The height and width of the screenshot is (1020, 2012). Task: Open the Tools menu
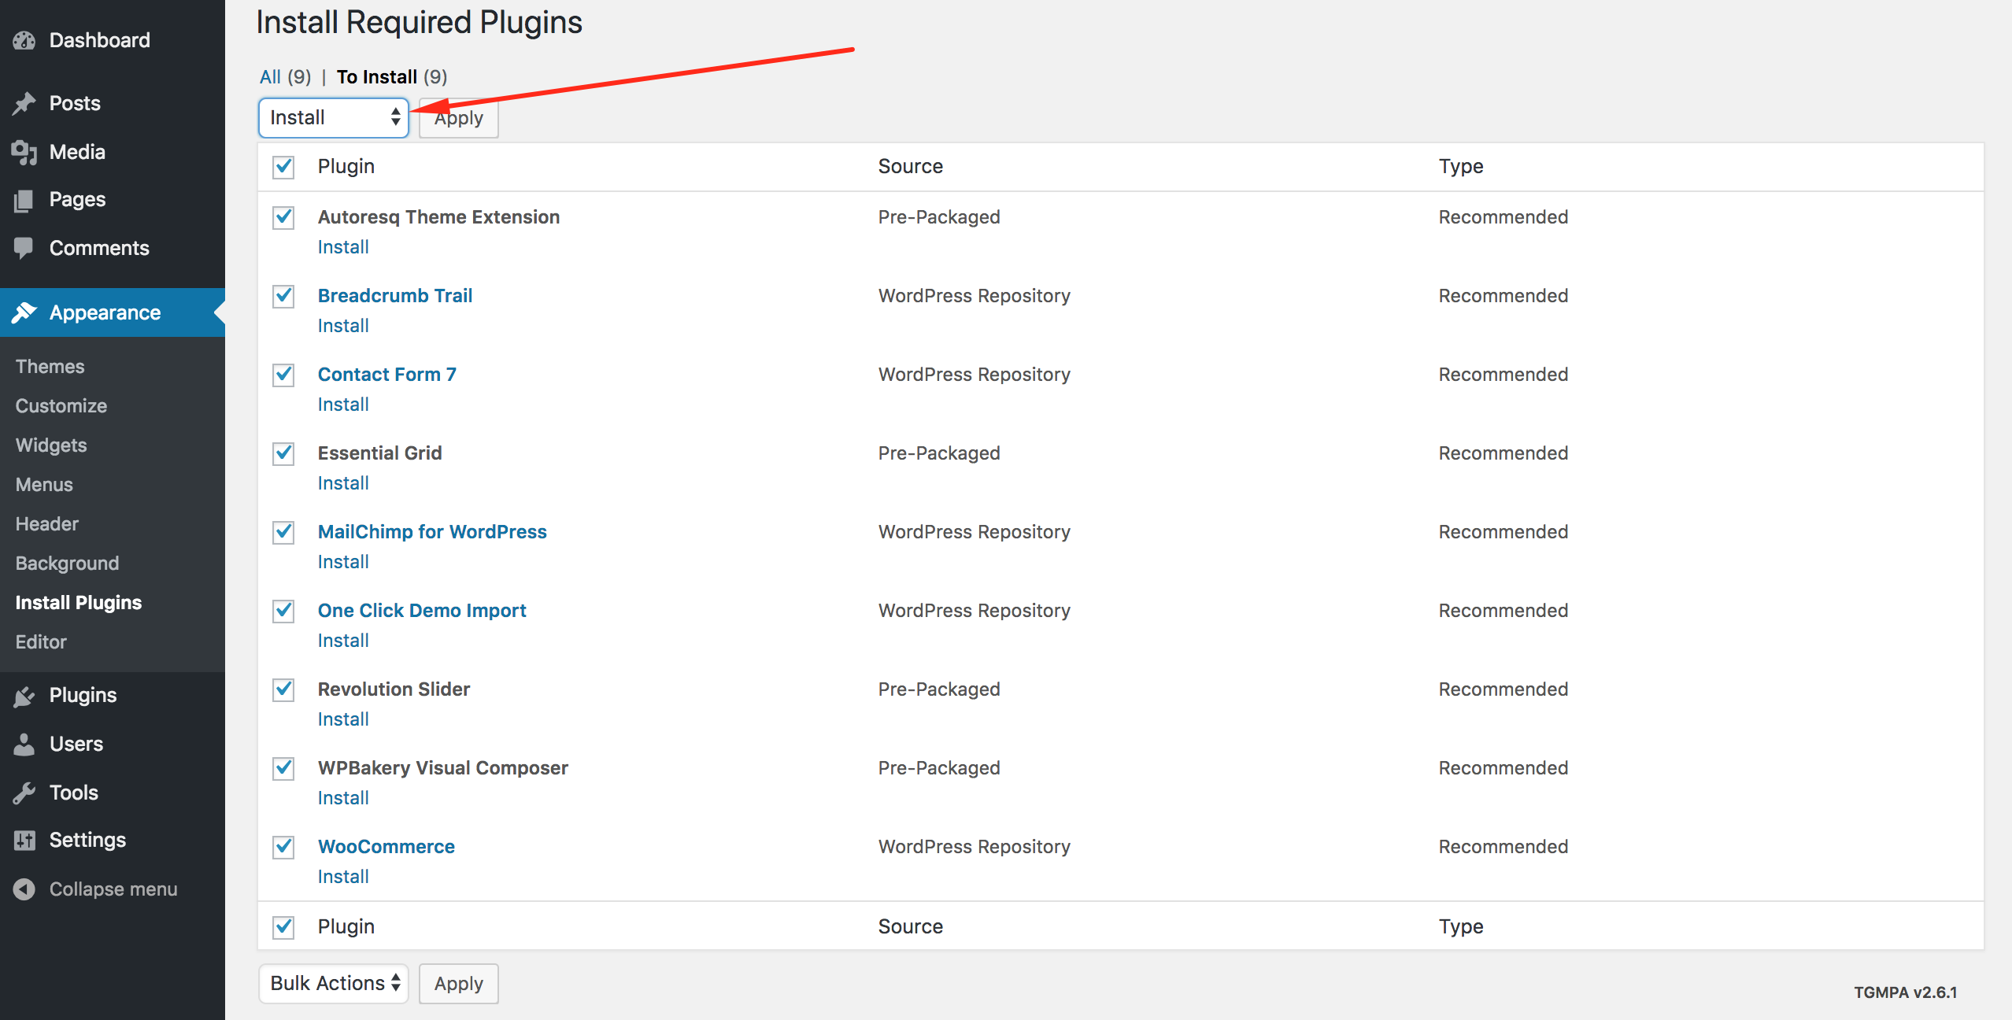113,793
